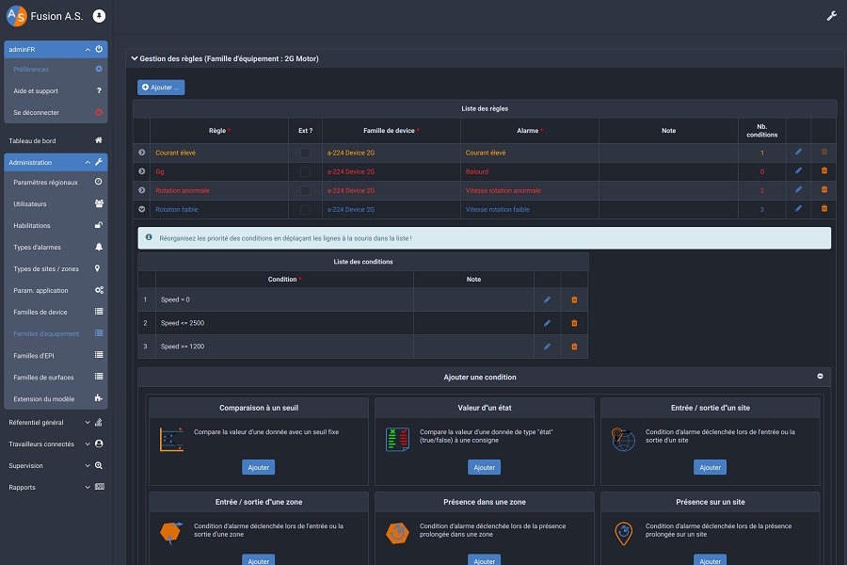Open Paramètres régionaux menu item
The image size is (847, 565).
coord(56,182)
